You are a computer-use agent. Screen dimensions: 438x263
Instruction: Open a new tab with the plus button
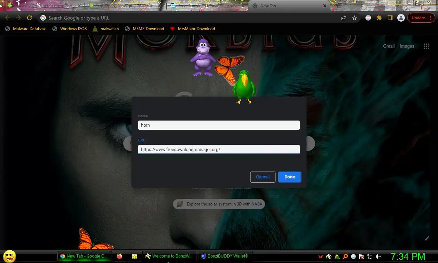338,6
